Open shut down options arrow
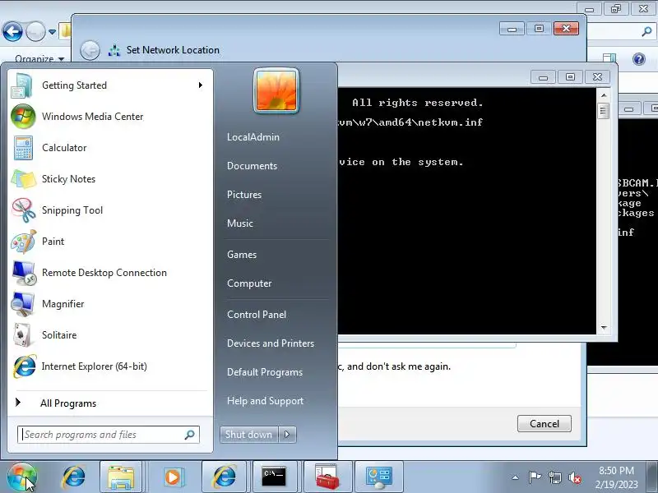Viewport: 658px width, 493px height. [x=287, y=435]
